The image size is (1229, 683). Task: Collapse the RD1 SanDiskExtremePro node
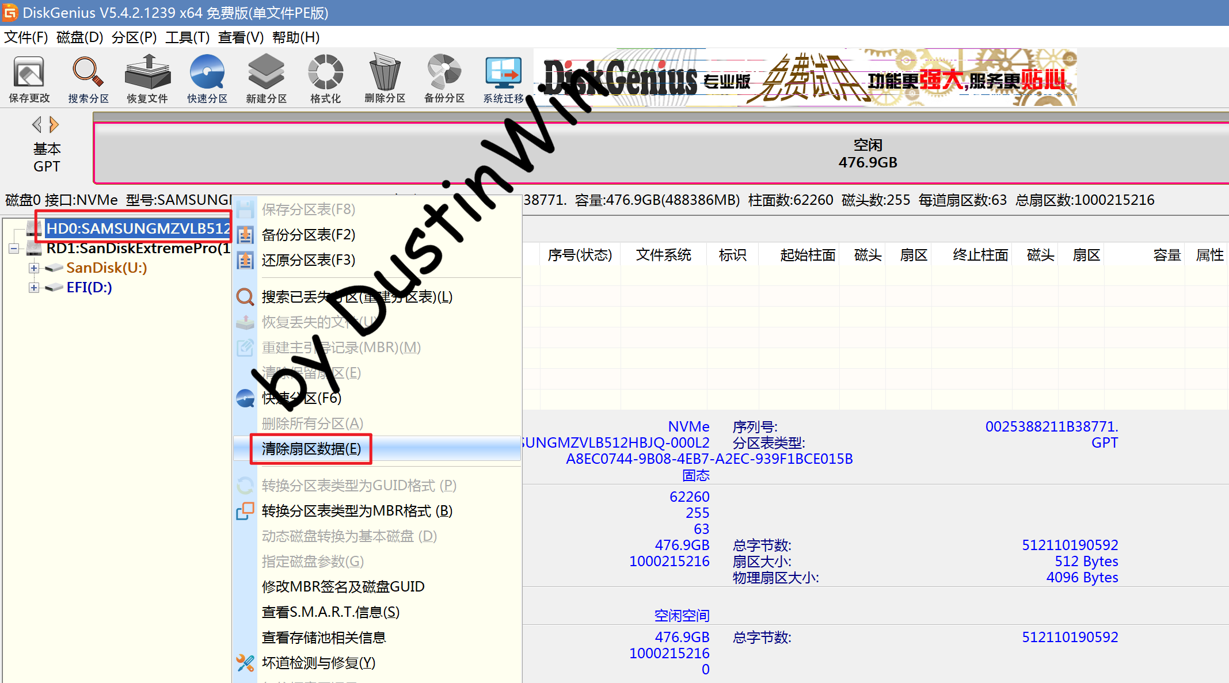(x=14, y=249)
